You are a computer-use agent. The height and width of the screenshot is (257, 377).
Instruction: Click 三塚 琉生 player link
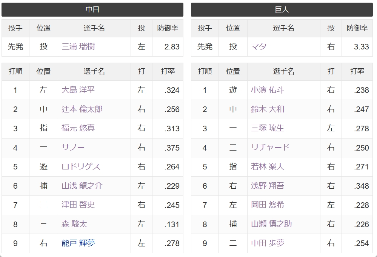click(x=267, y=128)
